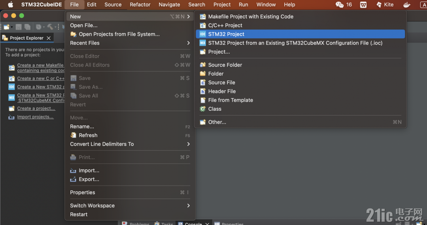Screen dimensions: 427x225
Task: Close the Project Explorer view
Action: [x=49, y=38]
